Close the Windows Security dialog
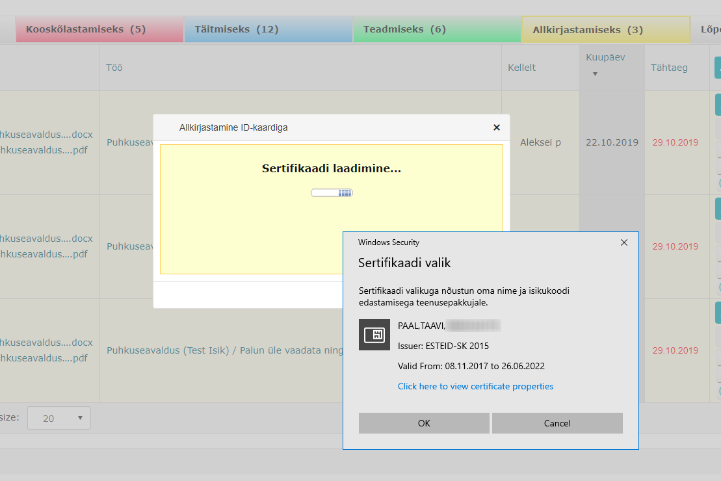 pyautogui.click(x=624, y=242)
